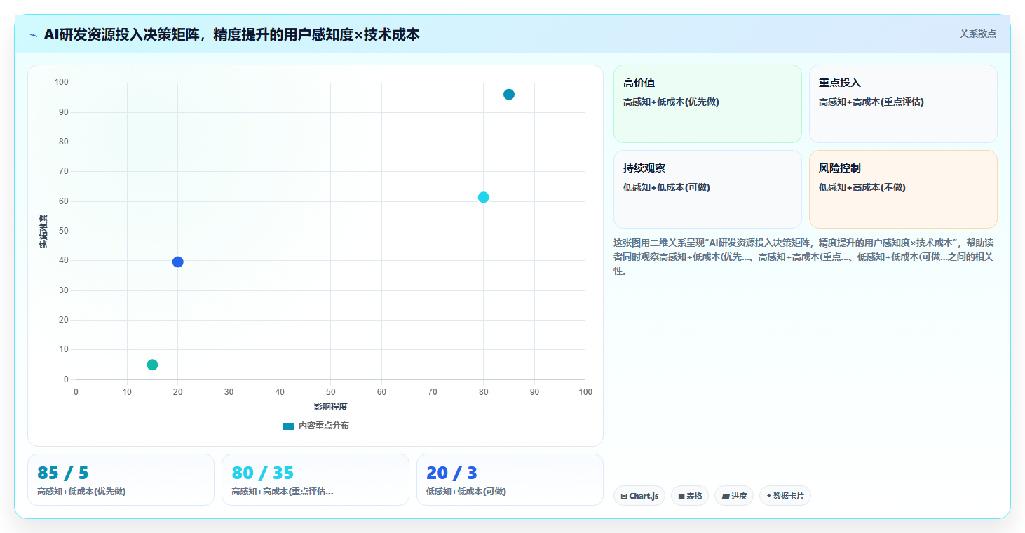This screenshot has width=1025, height=533.
Task: Click the 100 tick on the y-axis
Action: point(62,83)
